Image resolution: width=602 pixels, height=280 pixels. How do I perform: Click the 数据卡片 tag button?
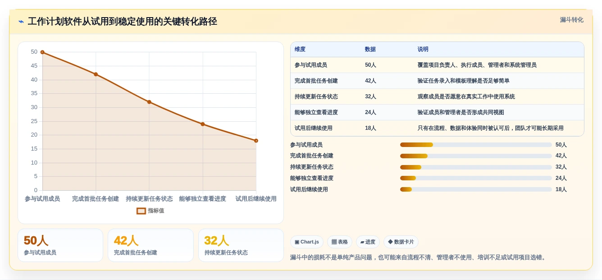point(401,242)
